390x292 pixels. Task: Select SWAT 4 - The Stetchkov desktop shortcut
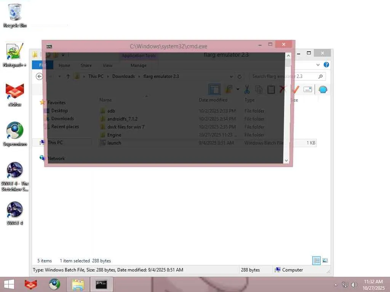point(15,176)
